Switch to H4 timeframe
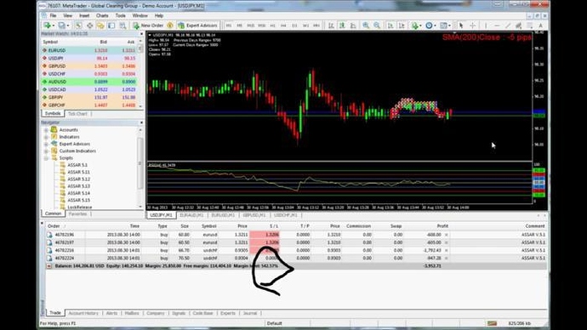The height and width of the screenshot is (330, 587). [283, 26]
